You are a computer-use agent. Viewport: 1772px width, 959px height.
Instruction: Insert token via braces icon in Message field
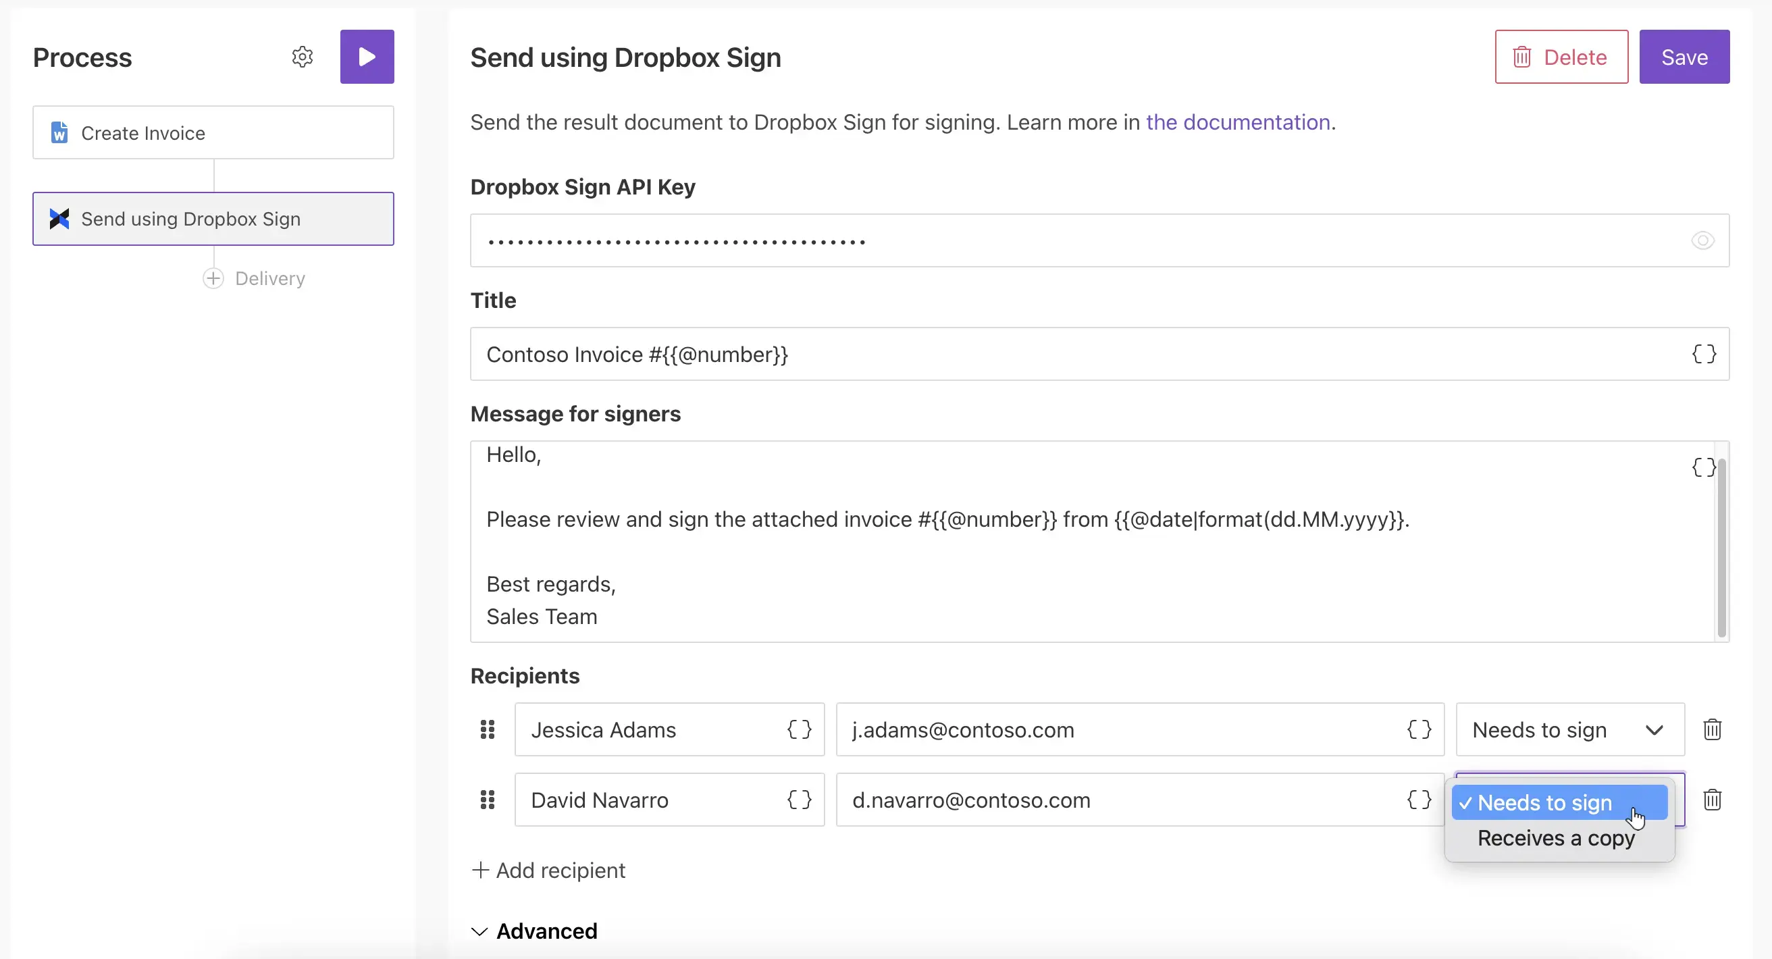click(1702, 467)
